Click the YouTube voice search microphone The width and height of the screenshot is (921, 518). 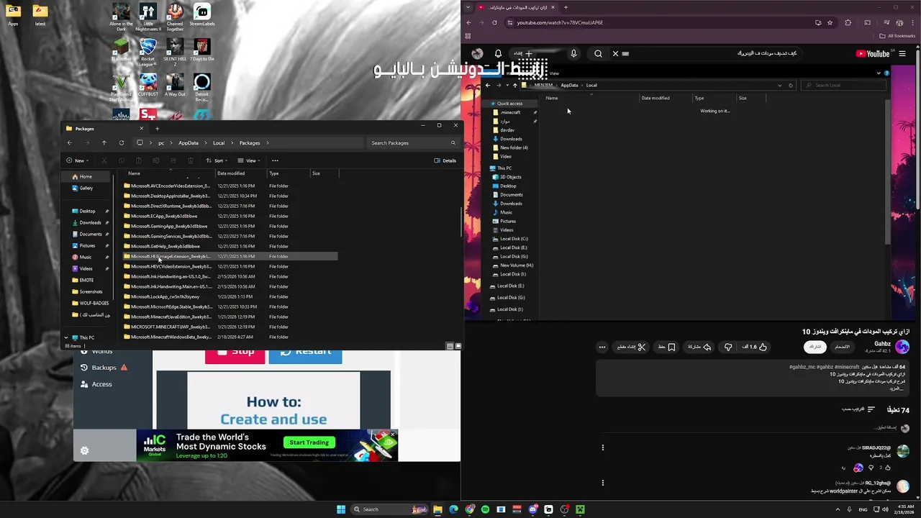(x=573, y=53)
